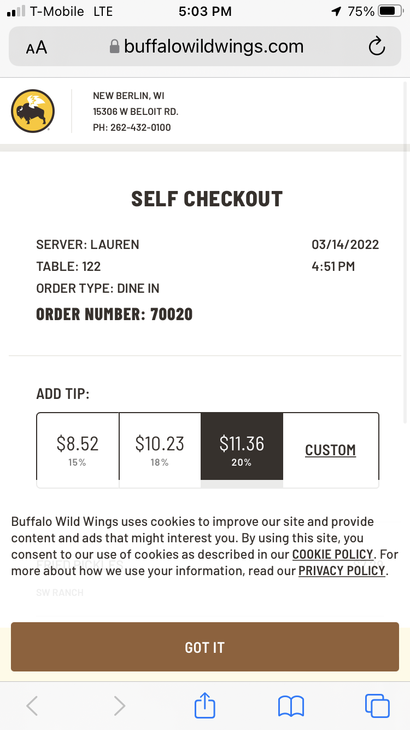This screenshot has width=410, height=730.
Task: Tap the Safari share icon
Action: pos(205,705)
